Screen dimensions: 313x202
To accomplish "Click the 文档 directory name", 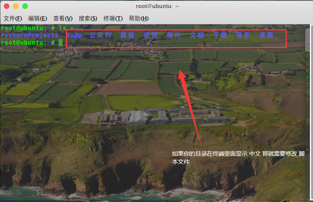I will click(197, 35).
